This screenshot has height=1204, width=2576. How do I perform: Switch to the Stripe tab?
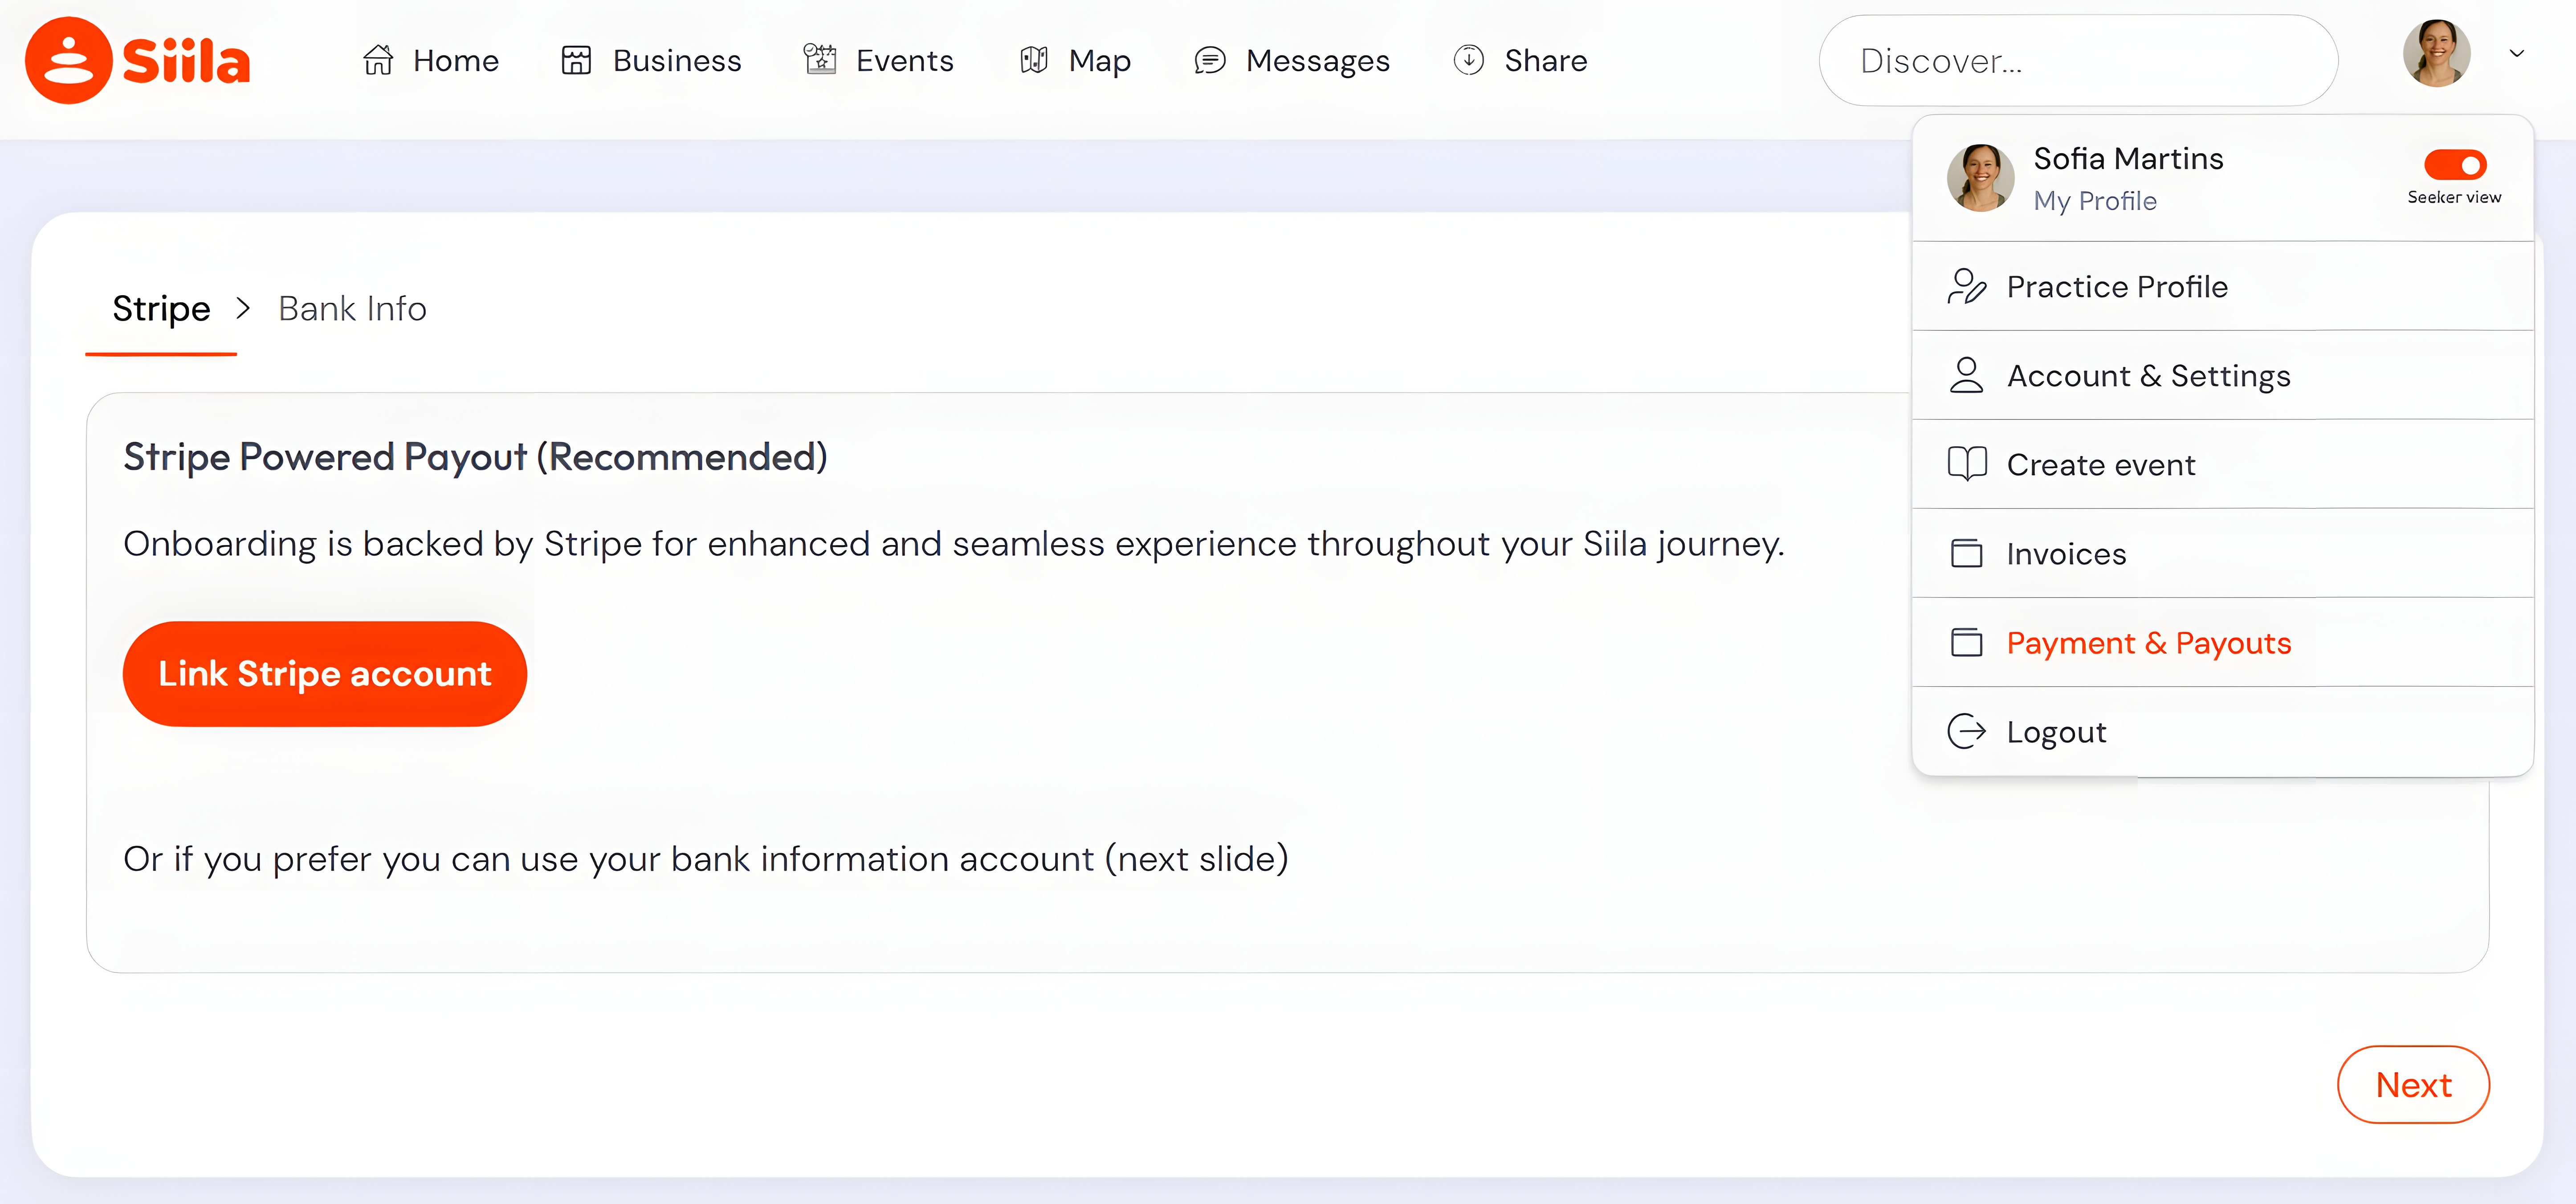click(x=161, y=308)
